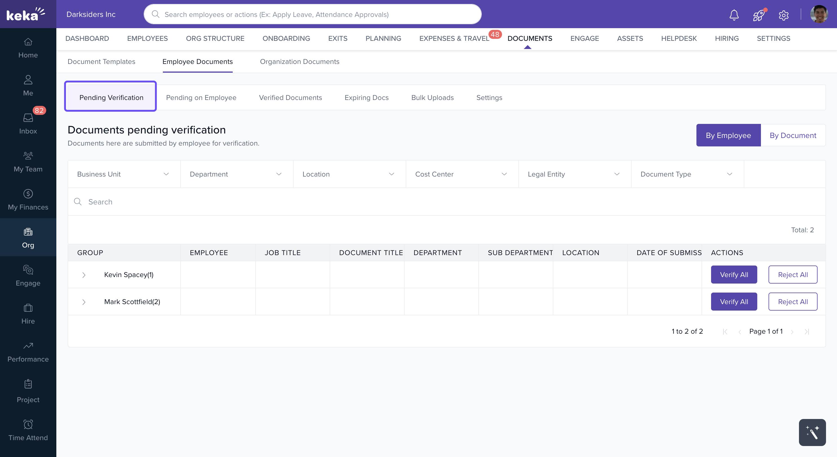This screenshot has height=457, width=837.
Task: Click the magic wand assistant icon
Action: (812, 432)
